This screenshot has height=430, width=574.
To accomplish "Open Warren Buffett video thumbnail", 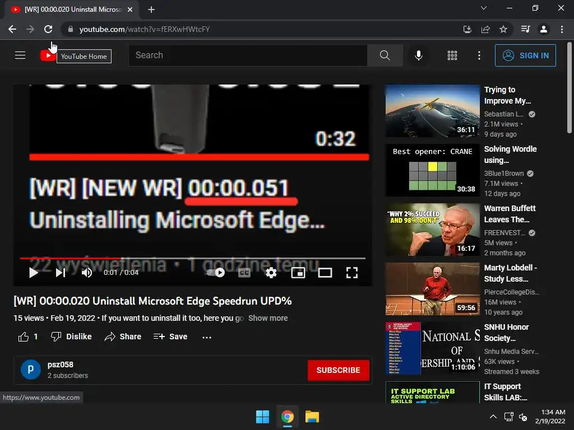I will 432,230.
